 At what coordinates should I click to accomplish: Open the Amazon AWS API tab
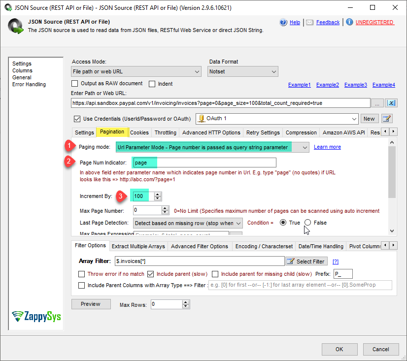[343, 132]
